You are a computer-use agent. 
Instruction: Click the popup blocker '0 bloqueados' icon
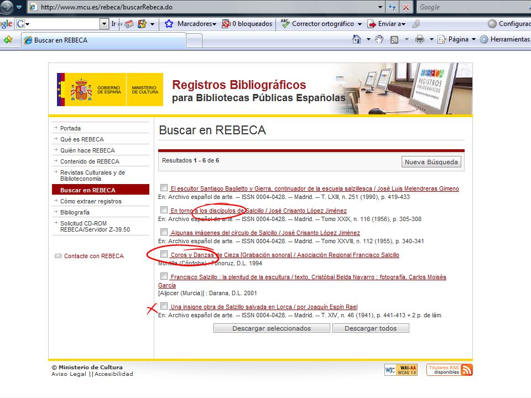click(226, 24)
